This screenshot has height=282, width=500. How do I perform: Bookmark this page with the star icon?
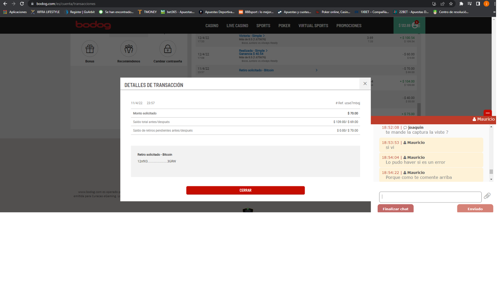[451, 4]
